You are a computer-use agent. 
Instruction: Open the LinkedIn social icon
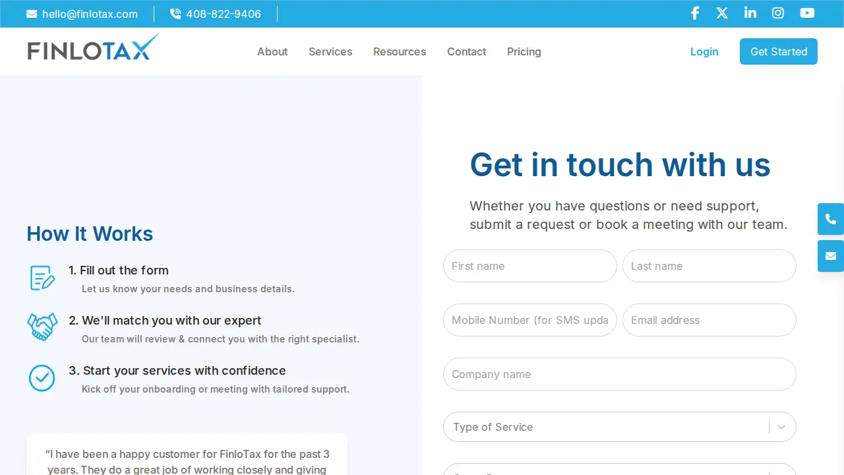click(750, 13)
